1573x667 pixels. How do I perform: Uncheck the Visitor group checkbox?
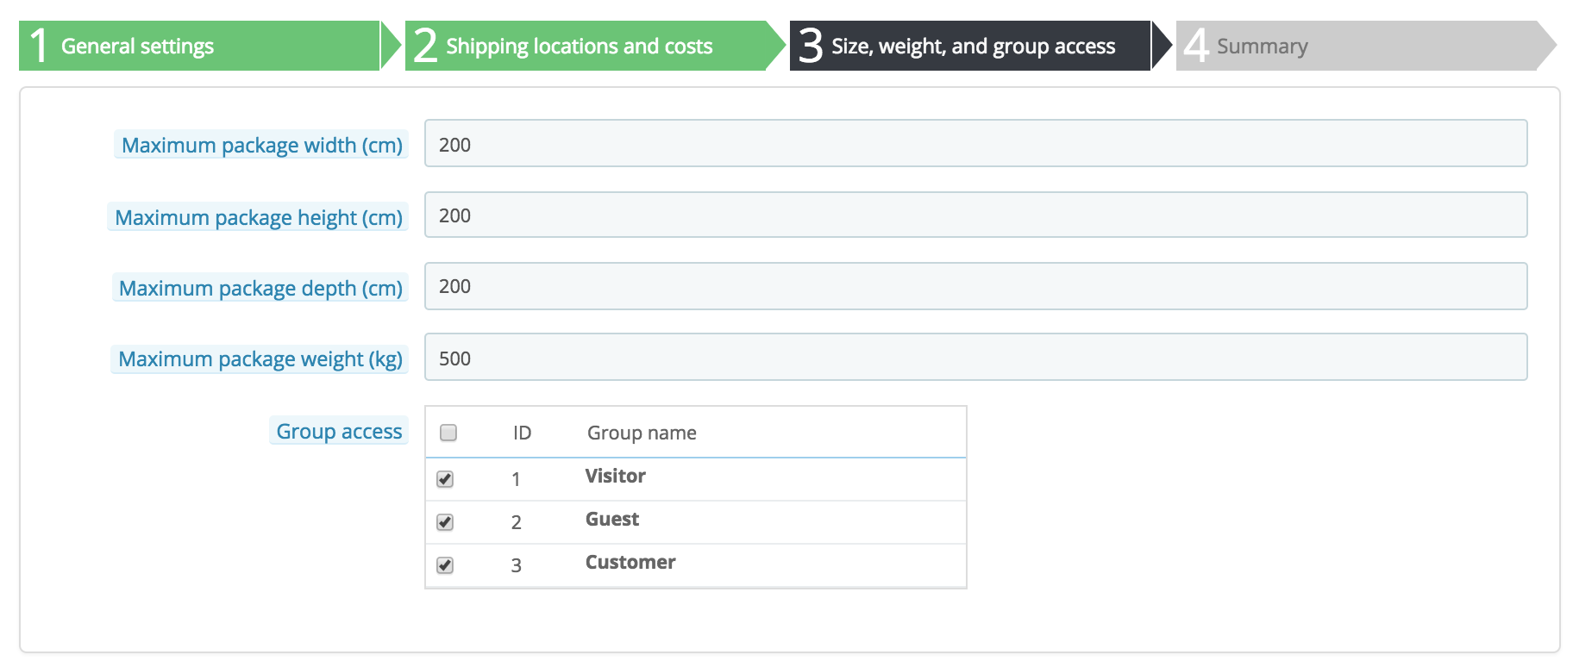click(x=445, y=479)
